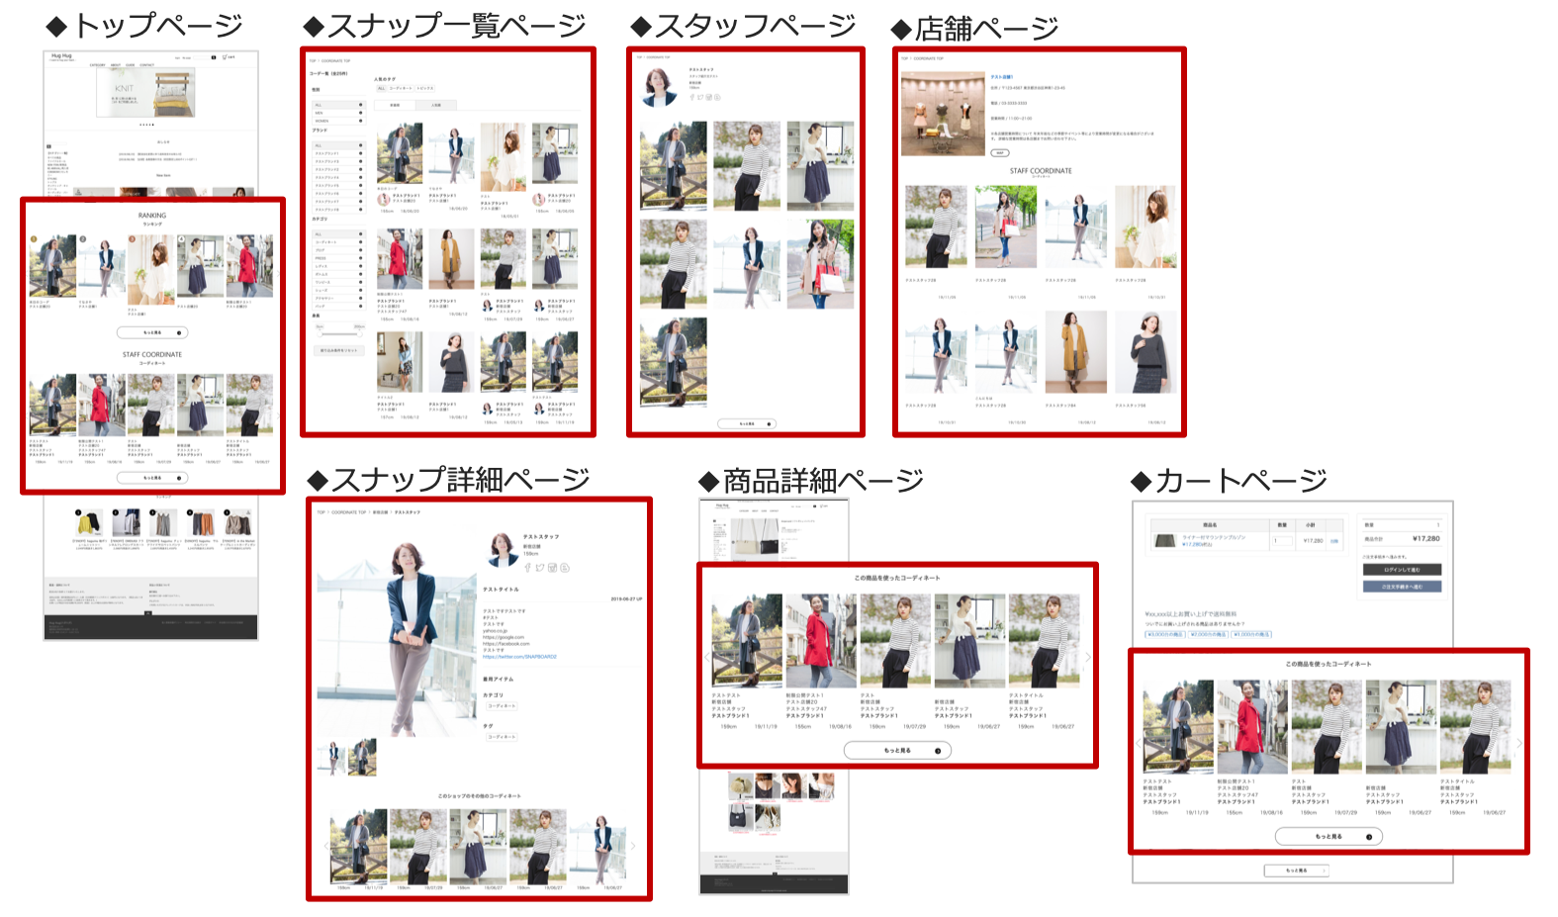Switch to the second sort tab in snap list
This screenshot has width=1558, height=917.
435,105
